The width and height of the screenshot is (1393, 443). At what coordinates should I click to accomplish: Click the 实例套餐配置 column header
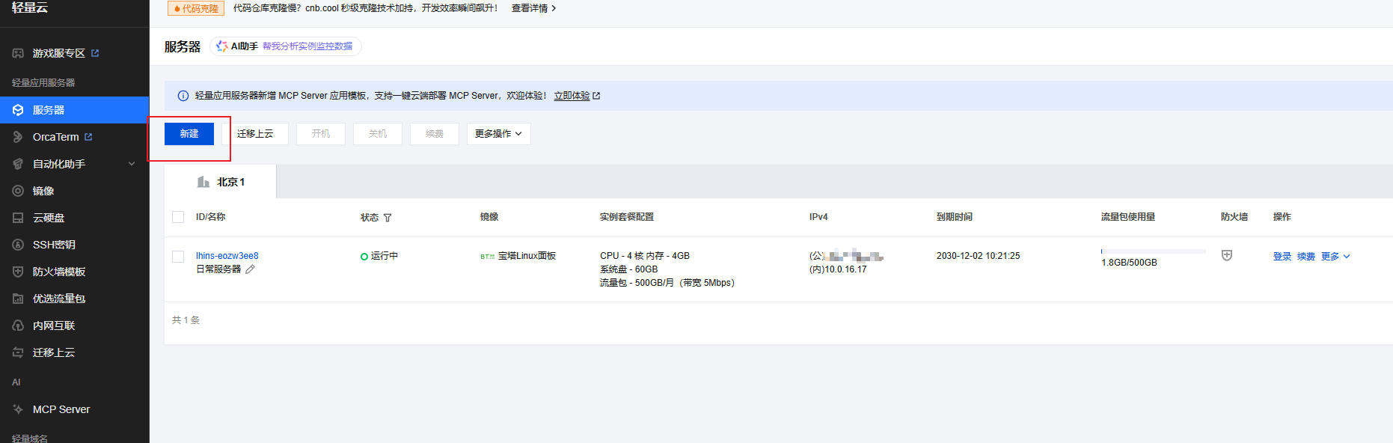(627, 217)
